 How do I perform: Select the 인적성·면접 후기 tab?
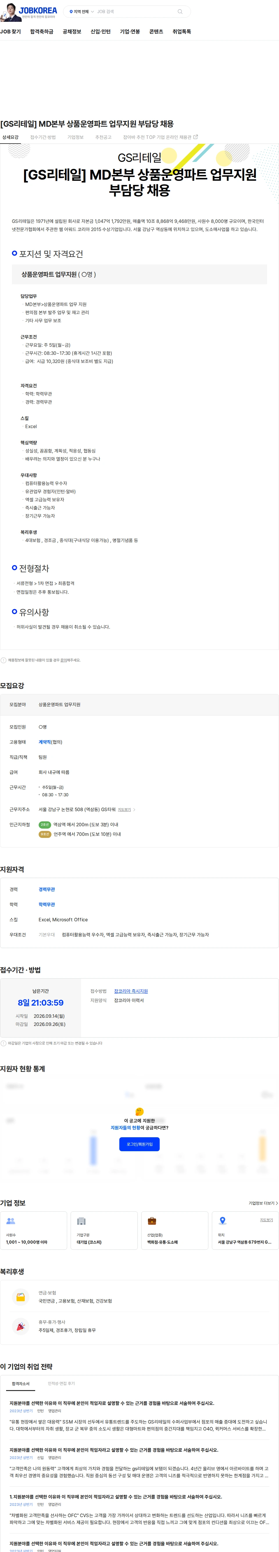pos(61,1383)
